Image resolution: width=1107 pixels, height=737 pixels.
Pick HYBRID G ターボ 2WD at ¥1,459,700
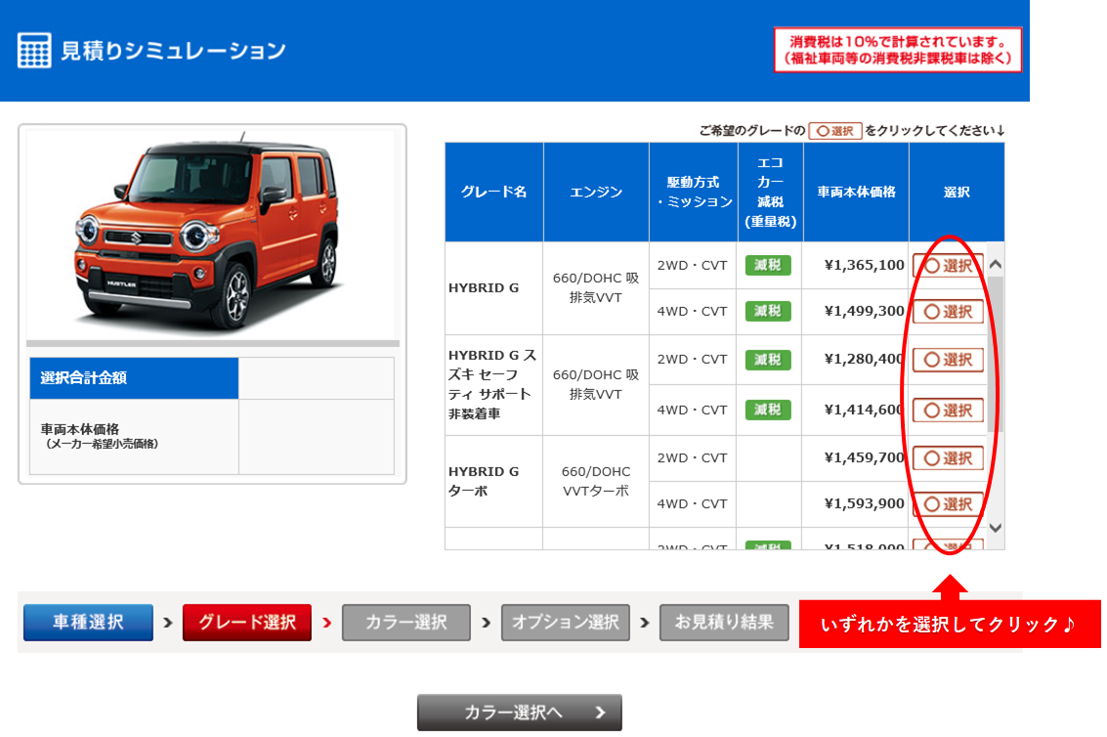pyautogui.click(x=948, y=458)
